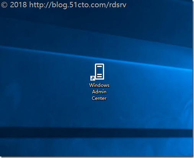
Task: Click the word "Windows" in the icon label
Action: pos(99,85)
